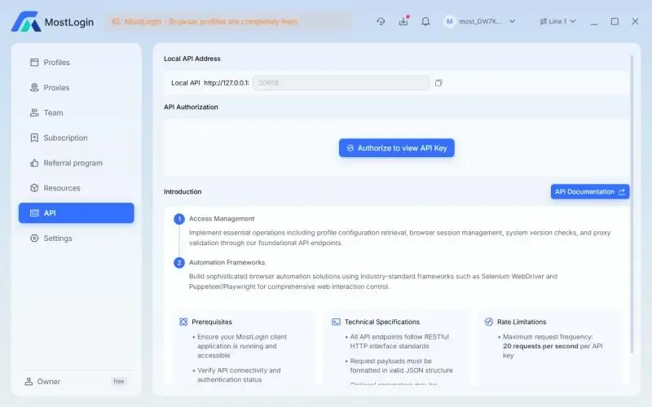Click the 'Technical Specifications' card title
Image resolution: width=652 pixels, height=407 pixels.
click(x=382, y=322)
